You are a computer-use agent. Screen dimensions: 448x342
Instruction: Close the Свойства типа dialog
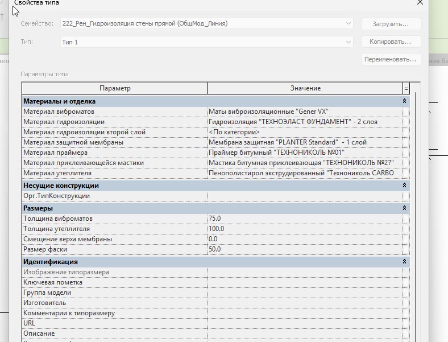point(420,3)
